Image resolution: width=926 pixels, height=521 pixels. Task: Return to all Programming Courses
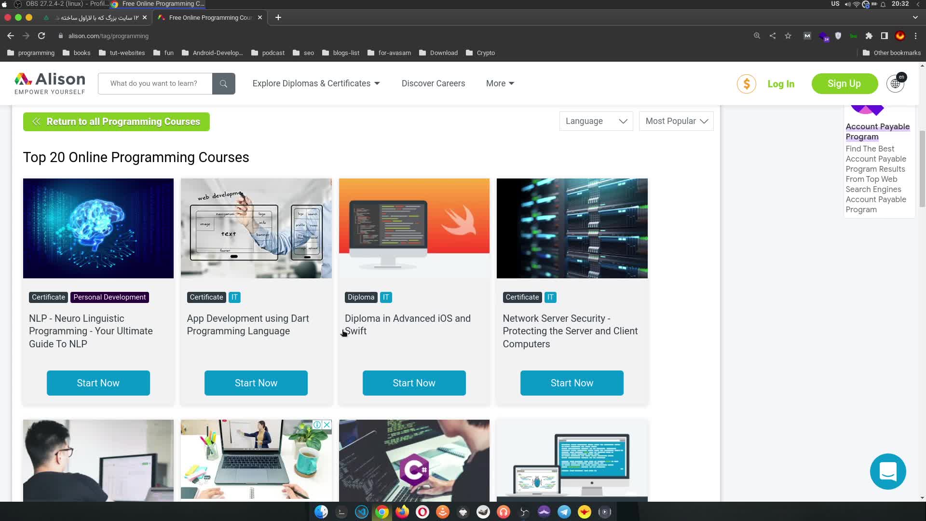tap(116, 122)
